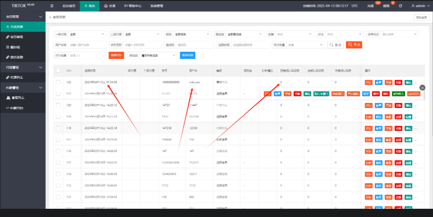Viewport: 433px width, 217px height.
Task: Click the user icon beside admin
Action: pos(413,6)
